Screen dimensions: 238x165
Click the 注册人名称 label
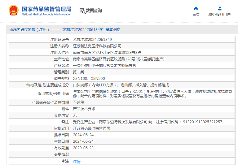(59, 46)
